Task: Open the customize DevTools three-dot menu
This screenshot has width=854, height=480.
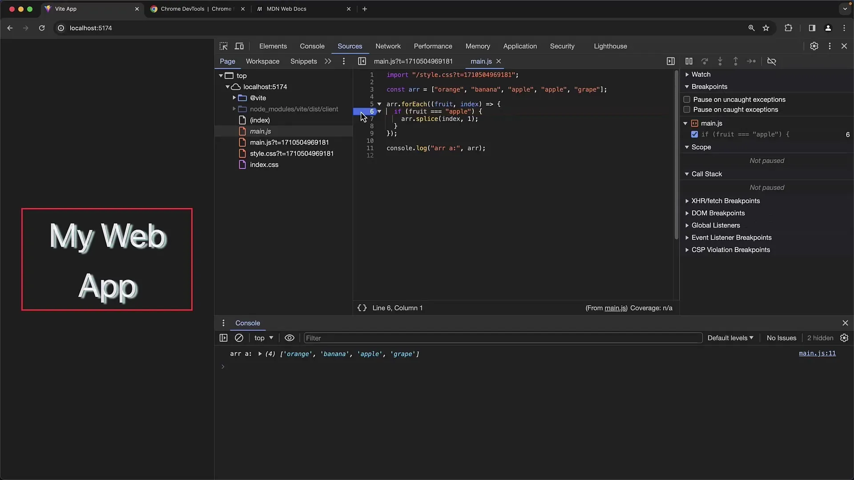Action: click(830, 46)
